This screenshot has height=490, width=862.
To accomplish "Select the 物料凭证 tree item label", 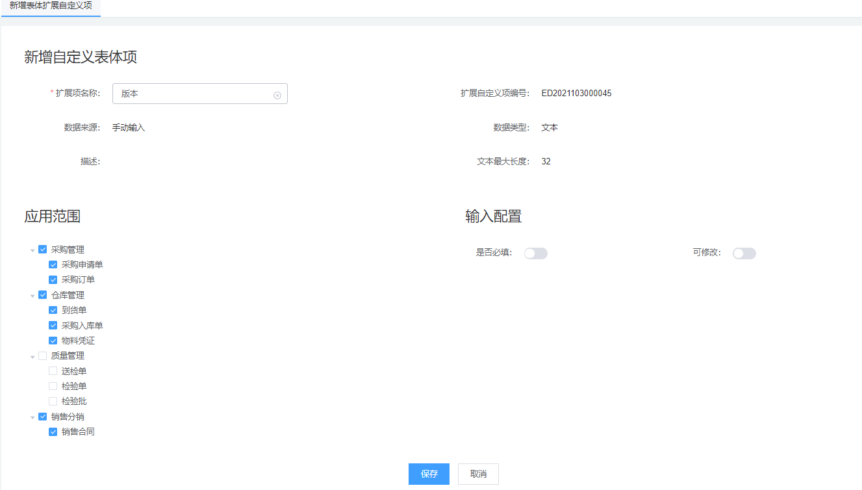I will [79, 341].
